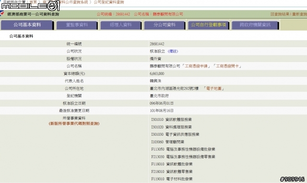Switch to the 董監事資料 tab

point(77,25)
